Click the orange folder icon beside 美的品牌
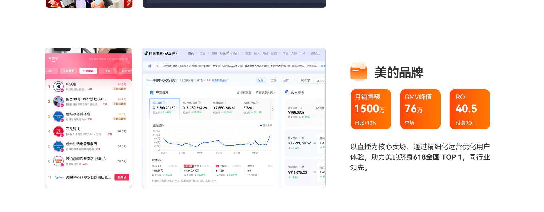 pos(359,72)
